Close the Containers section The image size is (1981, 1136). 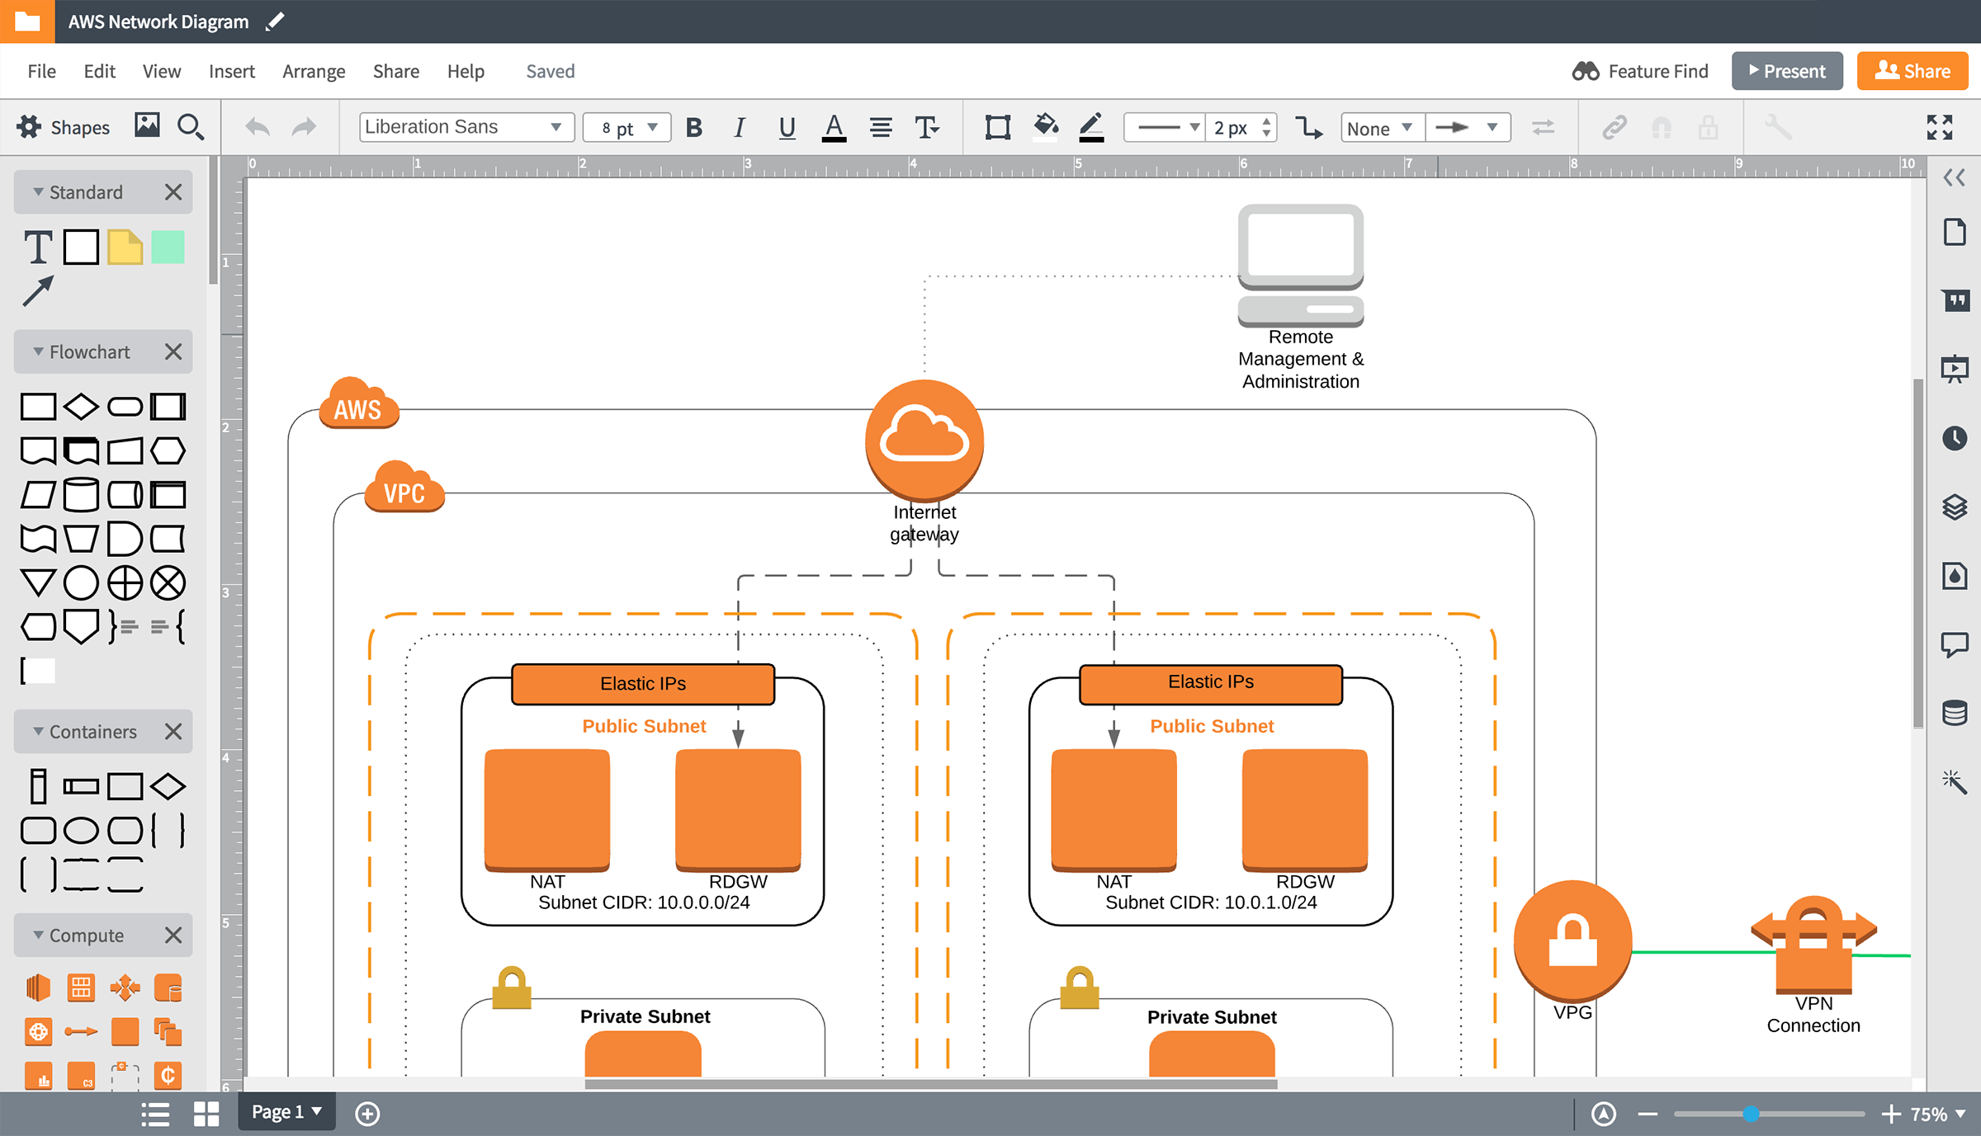(173, 732)
